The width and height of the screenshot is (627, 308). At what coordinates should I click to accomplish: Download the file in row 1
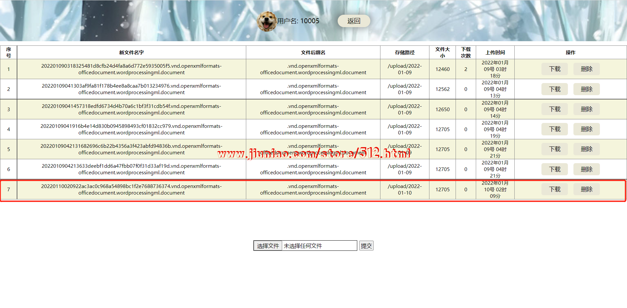[554, 69]
